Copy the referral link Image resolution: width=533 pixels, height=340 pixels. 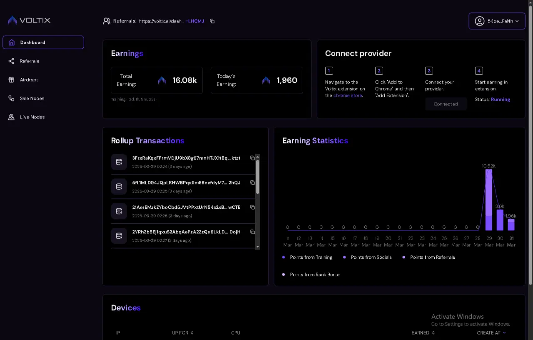(212, 21)
